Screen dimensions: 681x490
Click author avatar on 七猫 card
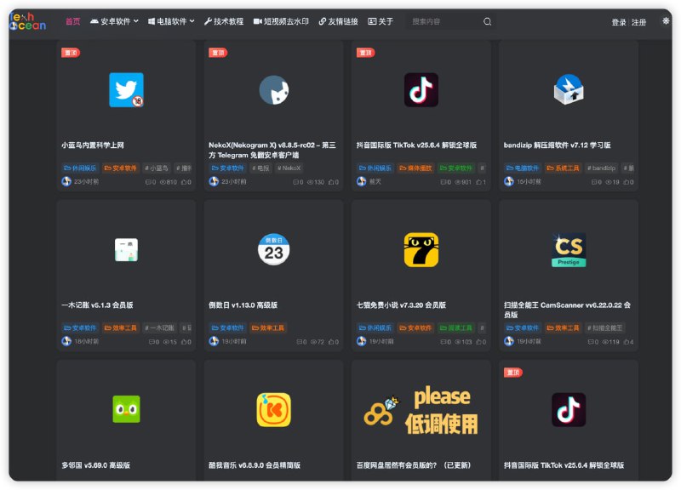point(361,341)
